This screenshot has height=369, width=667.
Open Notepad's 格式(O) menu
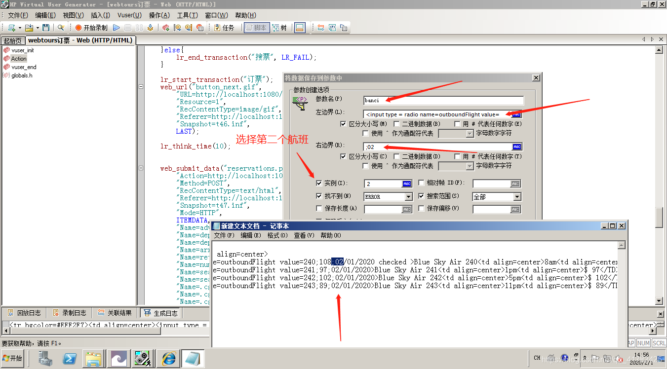(277, 235)
